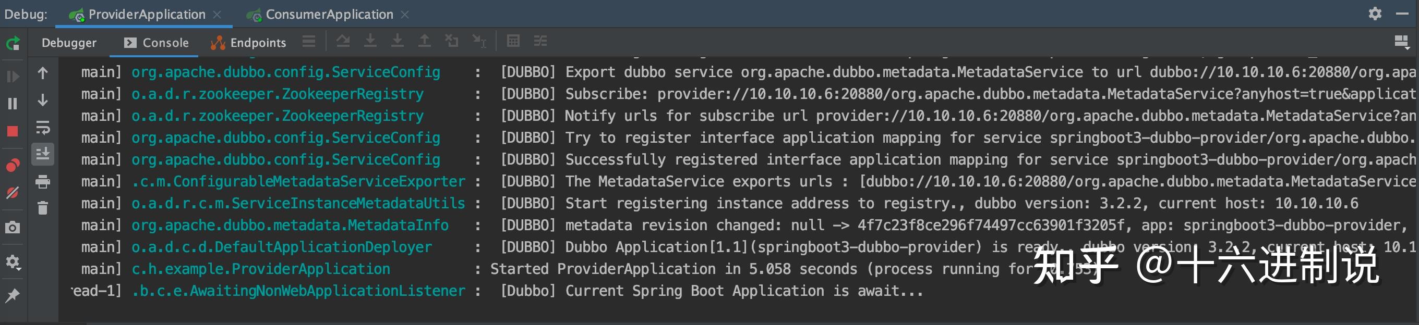
Task: Select the Step Over action
Action: coord(343,41)
